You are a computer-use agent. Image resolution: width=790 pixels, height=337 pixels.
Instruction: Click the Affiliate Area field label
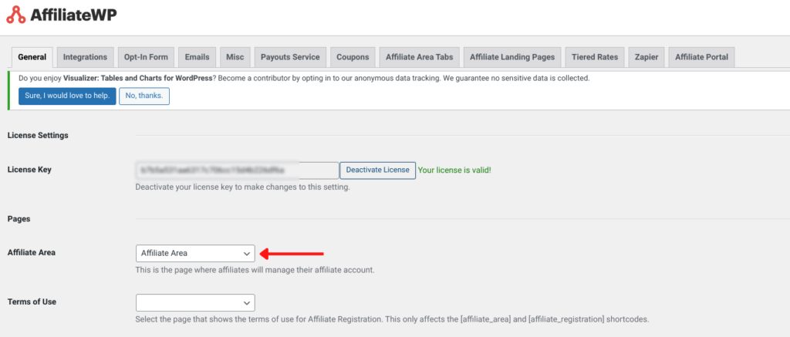click(31, 252)
